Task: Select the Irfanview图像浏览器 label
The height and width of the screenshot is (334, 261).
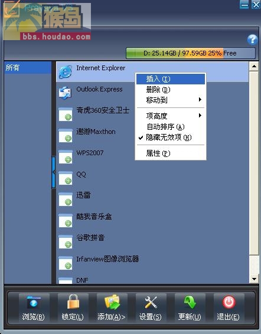Action: [x=107, y=259]
